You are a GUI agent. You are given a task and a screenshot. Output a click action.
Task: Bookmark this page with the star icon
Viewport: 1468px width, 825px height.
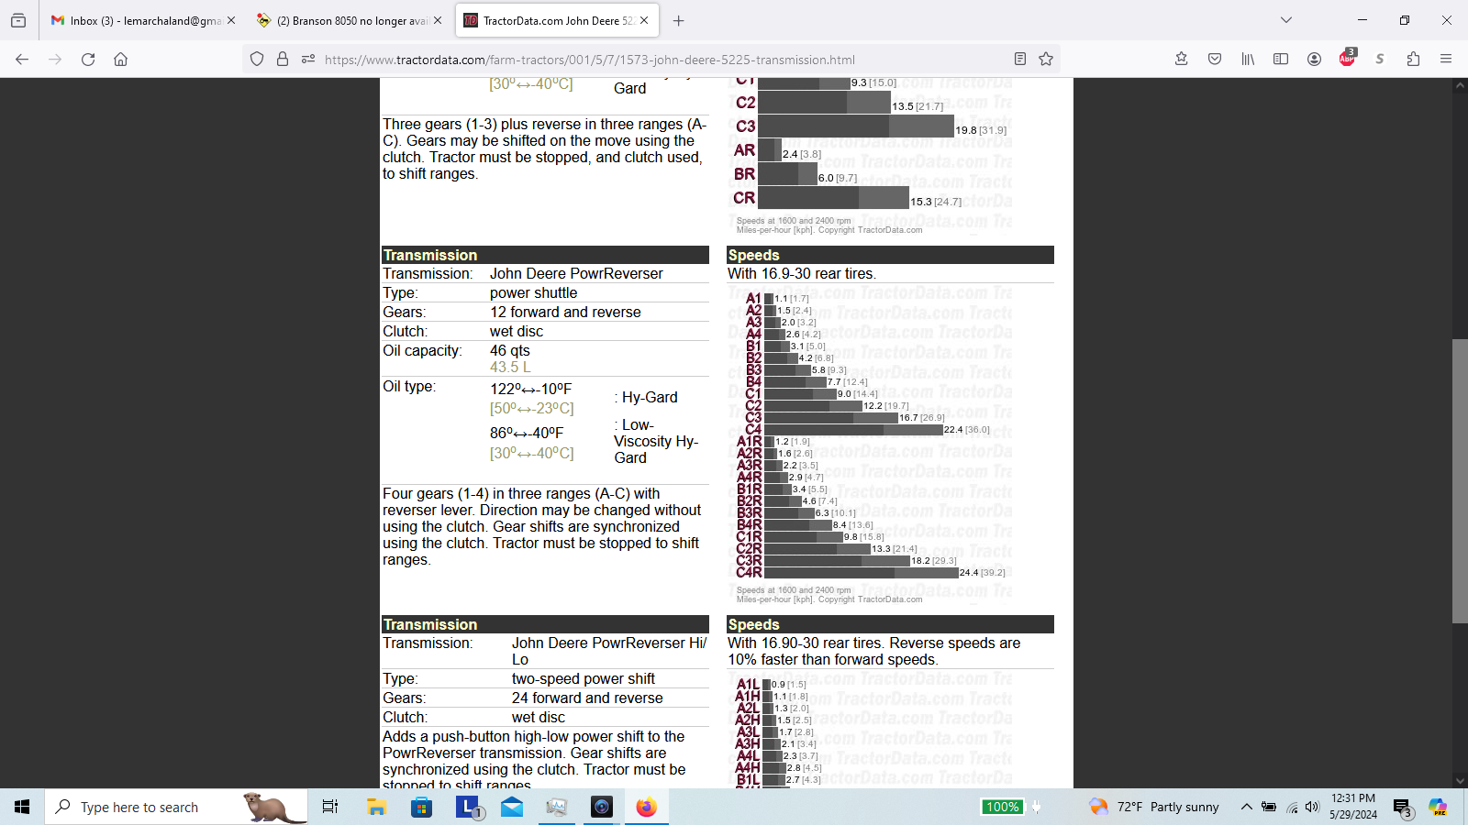coord(1046,59)
